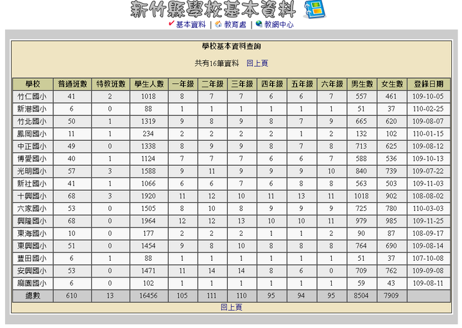462x328 pixels.
Task: Click the 三年級 column header
Action: click(x=242, y=84)
